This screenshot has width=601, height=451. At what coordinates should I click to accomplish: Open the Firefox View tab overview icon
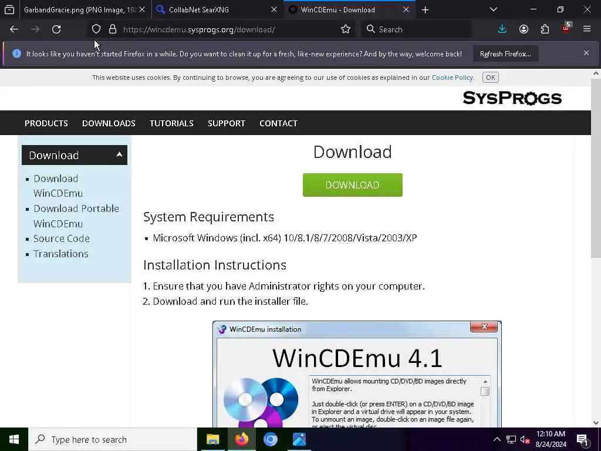tap(9, 10)
